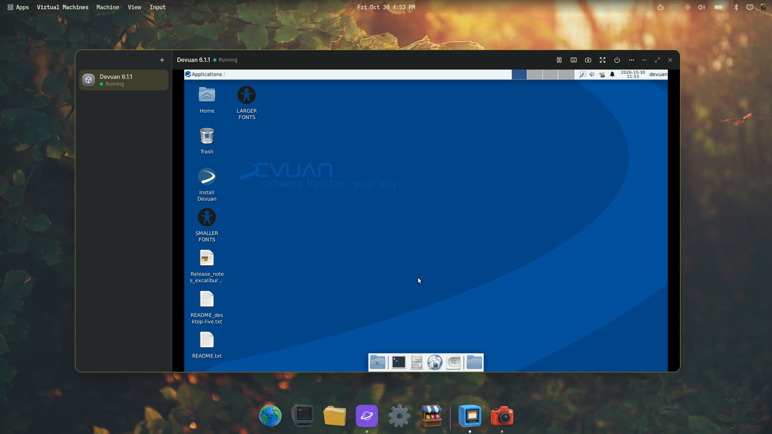
Task: Open the Virtual Machines menu
Action: coord(63,7)
